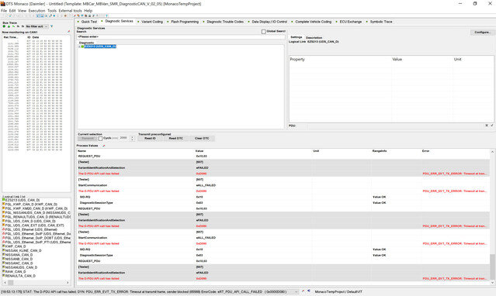Click the funnel icon in the top toolbar
Viewport: 496px width, 296px height.
click(106, 15)
